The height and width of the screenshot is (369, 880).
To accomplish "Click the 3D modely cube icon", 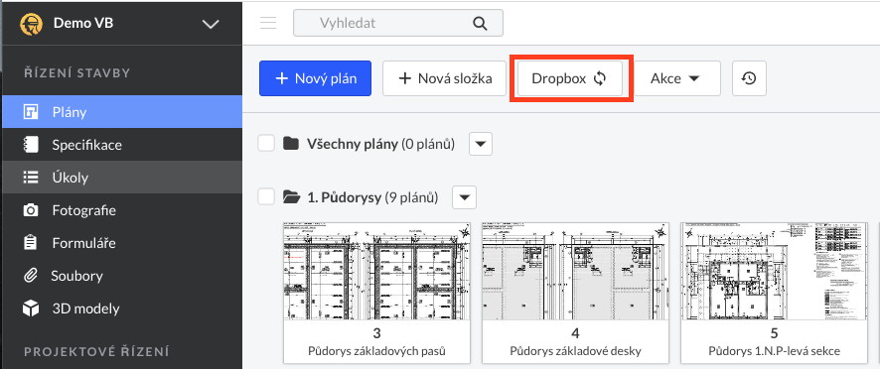I will click(31, 308).
